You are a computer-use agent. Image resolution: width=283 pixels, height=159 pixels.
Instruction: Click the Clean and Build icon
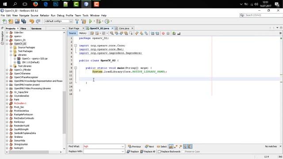point(84,21)
